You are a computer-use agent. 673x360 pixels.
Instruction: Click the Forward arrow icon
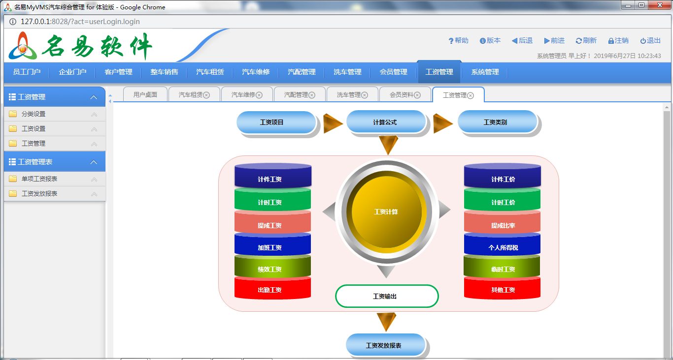point(547,41)
